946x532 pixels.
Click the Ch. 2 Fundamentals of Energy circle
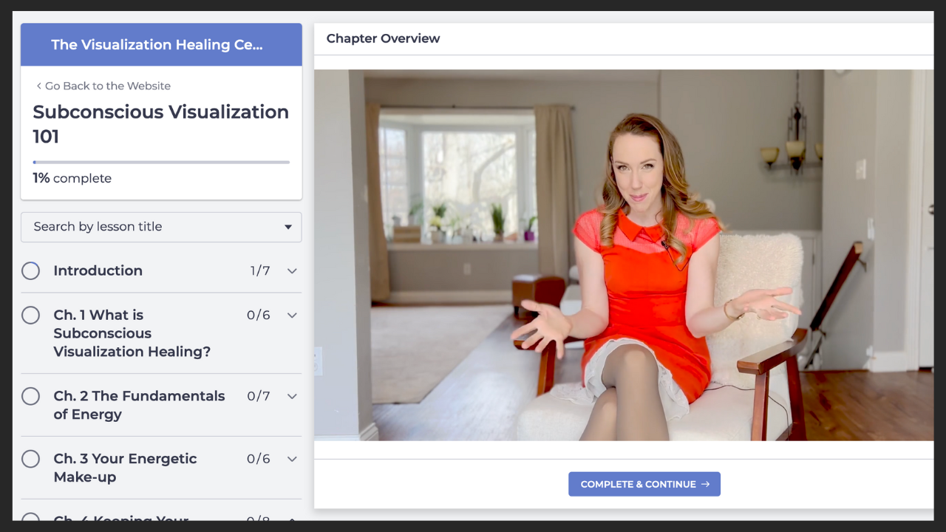(30, 397)
